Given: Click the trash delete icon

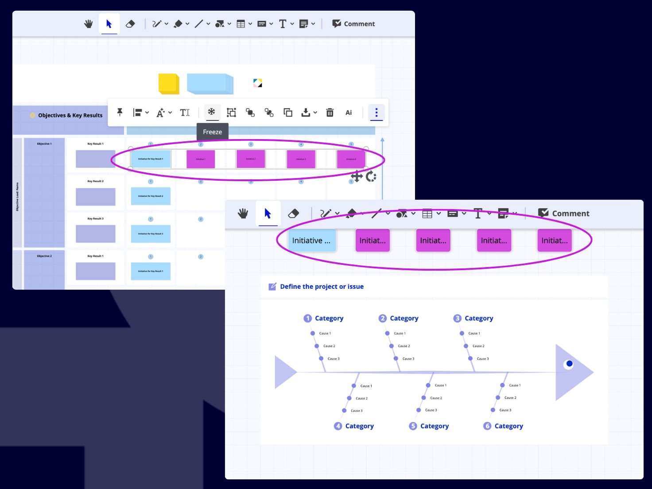Looking at the screenshot, I should pyautogui.click(x=330, y=113).
